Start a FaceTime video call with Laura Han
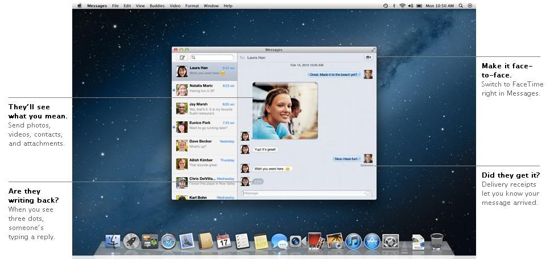The height and width of the screenshot is (259, 550). pos(369,57)
